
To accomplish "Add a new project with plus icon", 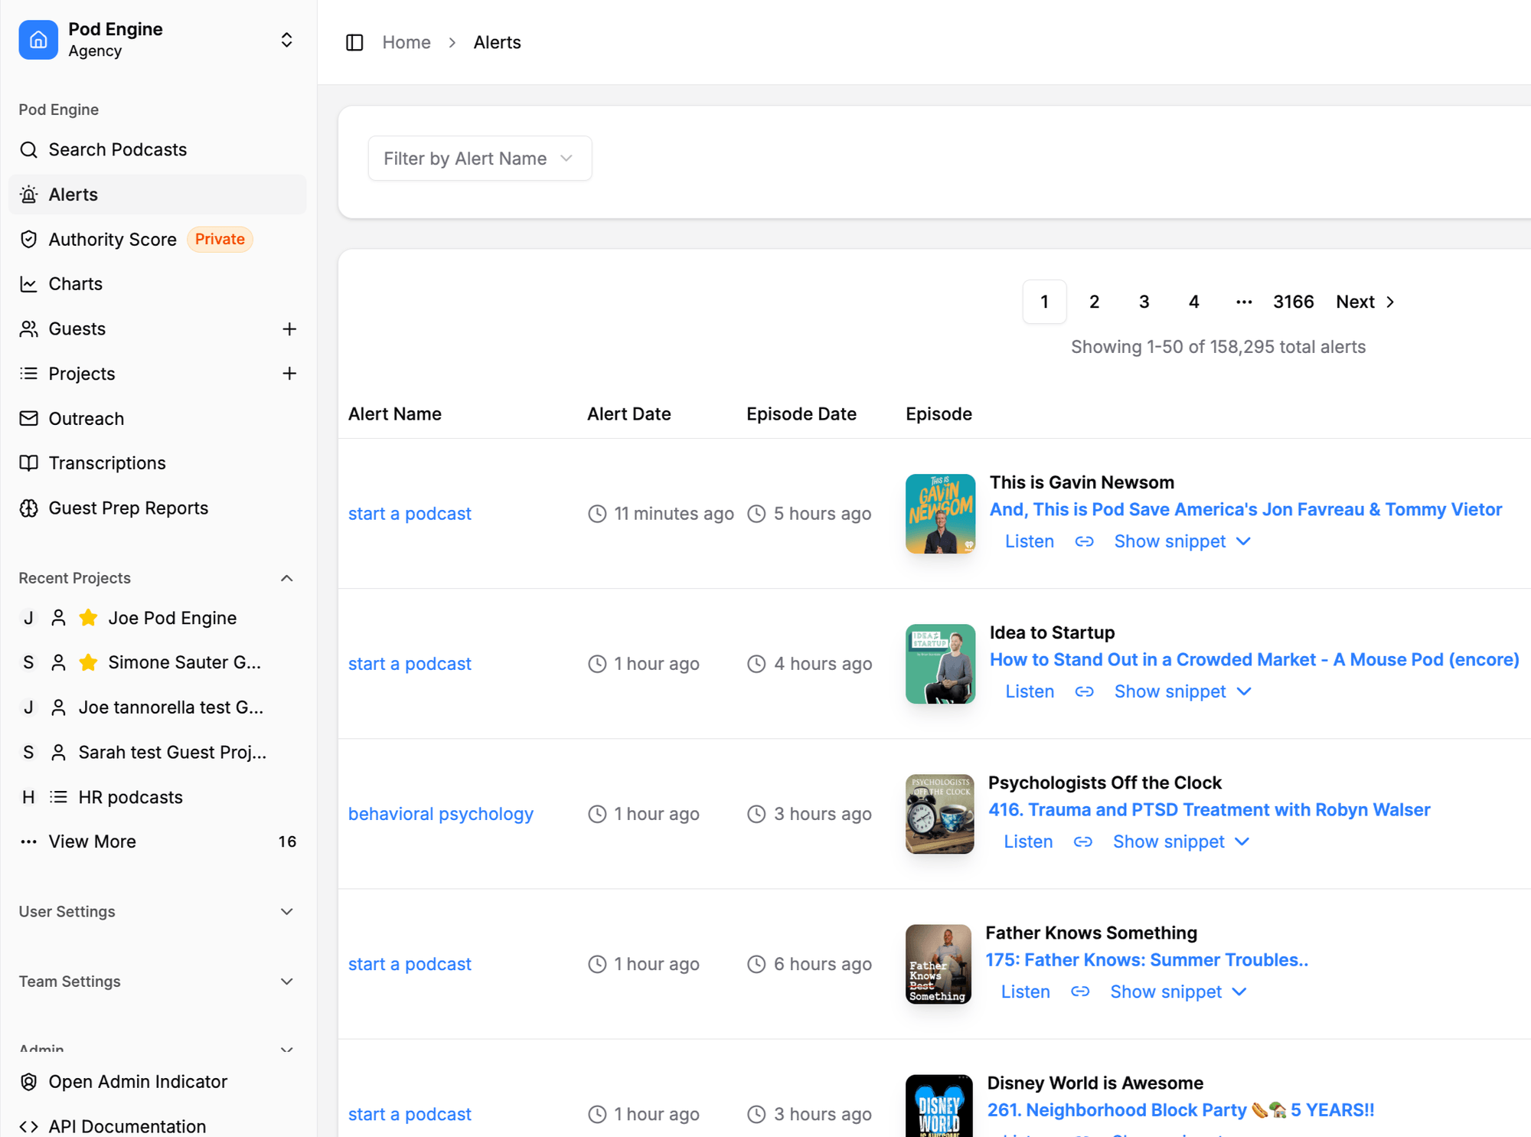I will 289,374.
